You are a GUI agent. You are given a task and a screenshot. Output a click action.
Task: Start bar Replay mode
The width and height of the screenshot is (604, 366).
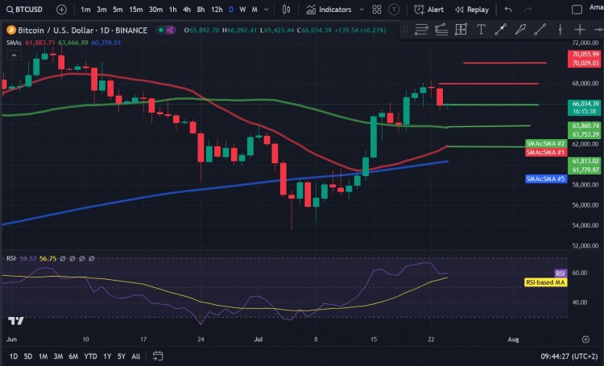click(x=472, y=10)
